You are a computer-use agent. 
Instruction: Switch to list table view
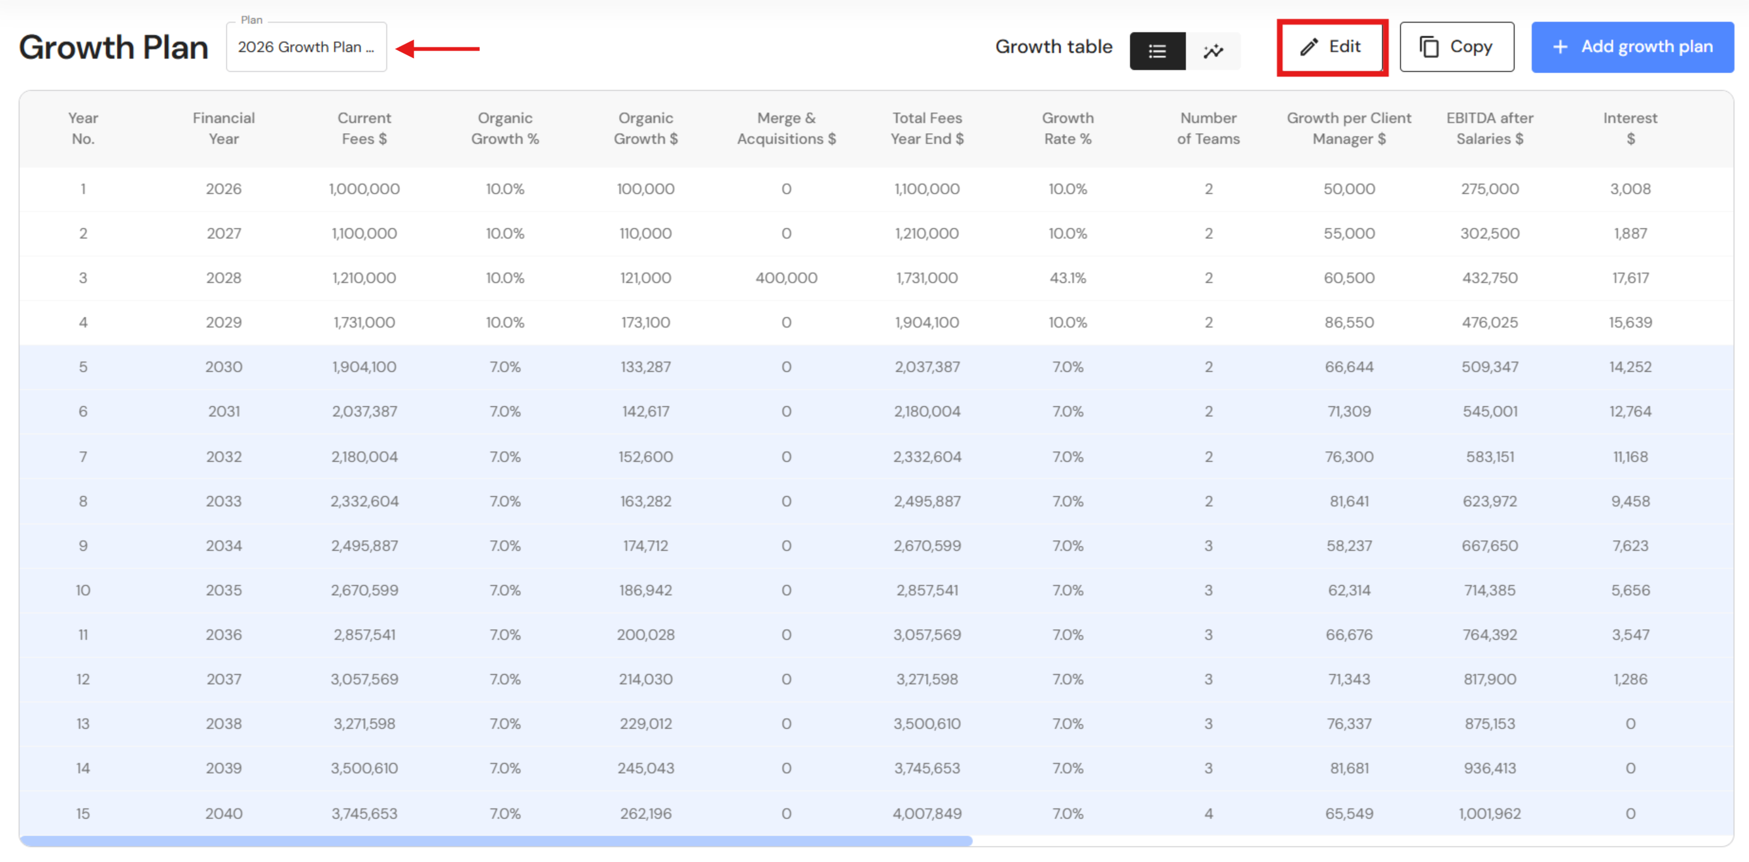coord(1157,51)
